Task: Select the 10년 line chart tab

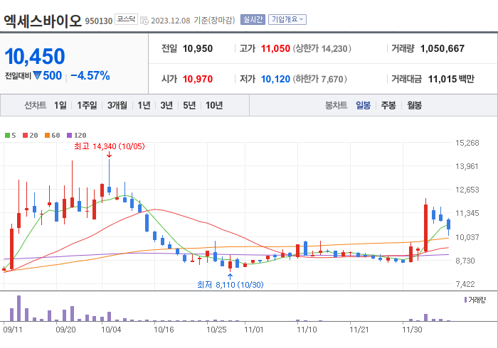Action: coord(214,105)
